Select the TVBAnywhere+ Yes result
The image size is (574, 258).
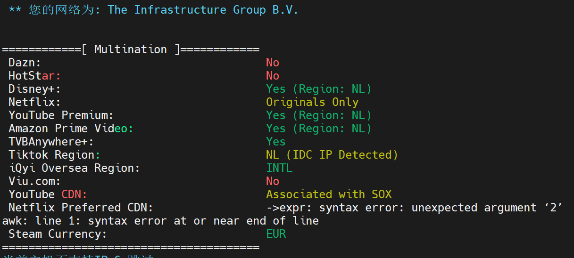coord(276,142)
